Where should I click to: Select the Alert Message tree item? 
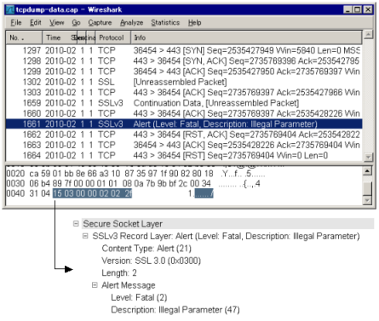(x=129, y=285)
